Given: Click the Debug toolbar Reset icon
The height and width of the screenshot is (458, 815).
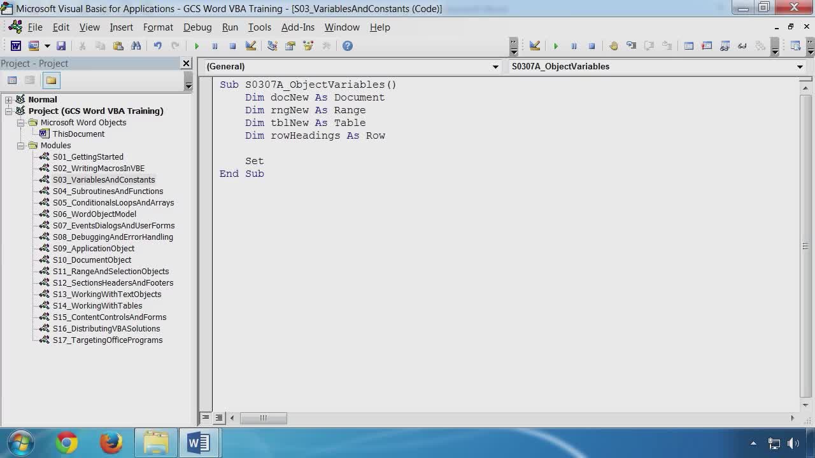Looking at the screenshot, I should (x=592, y=46).
